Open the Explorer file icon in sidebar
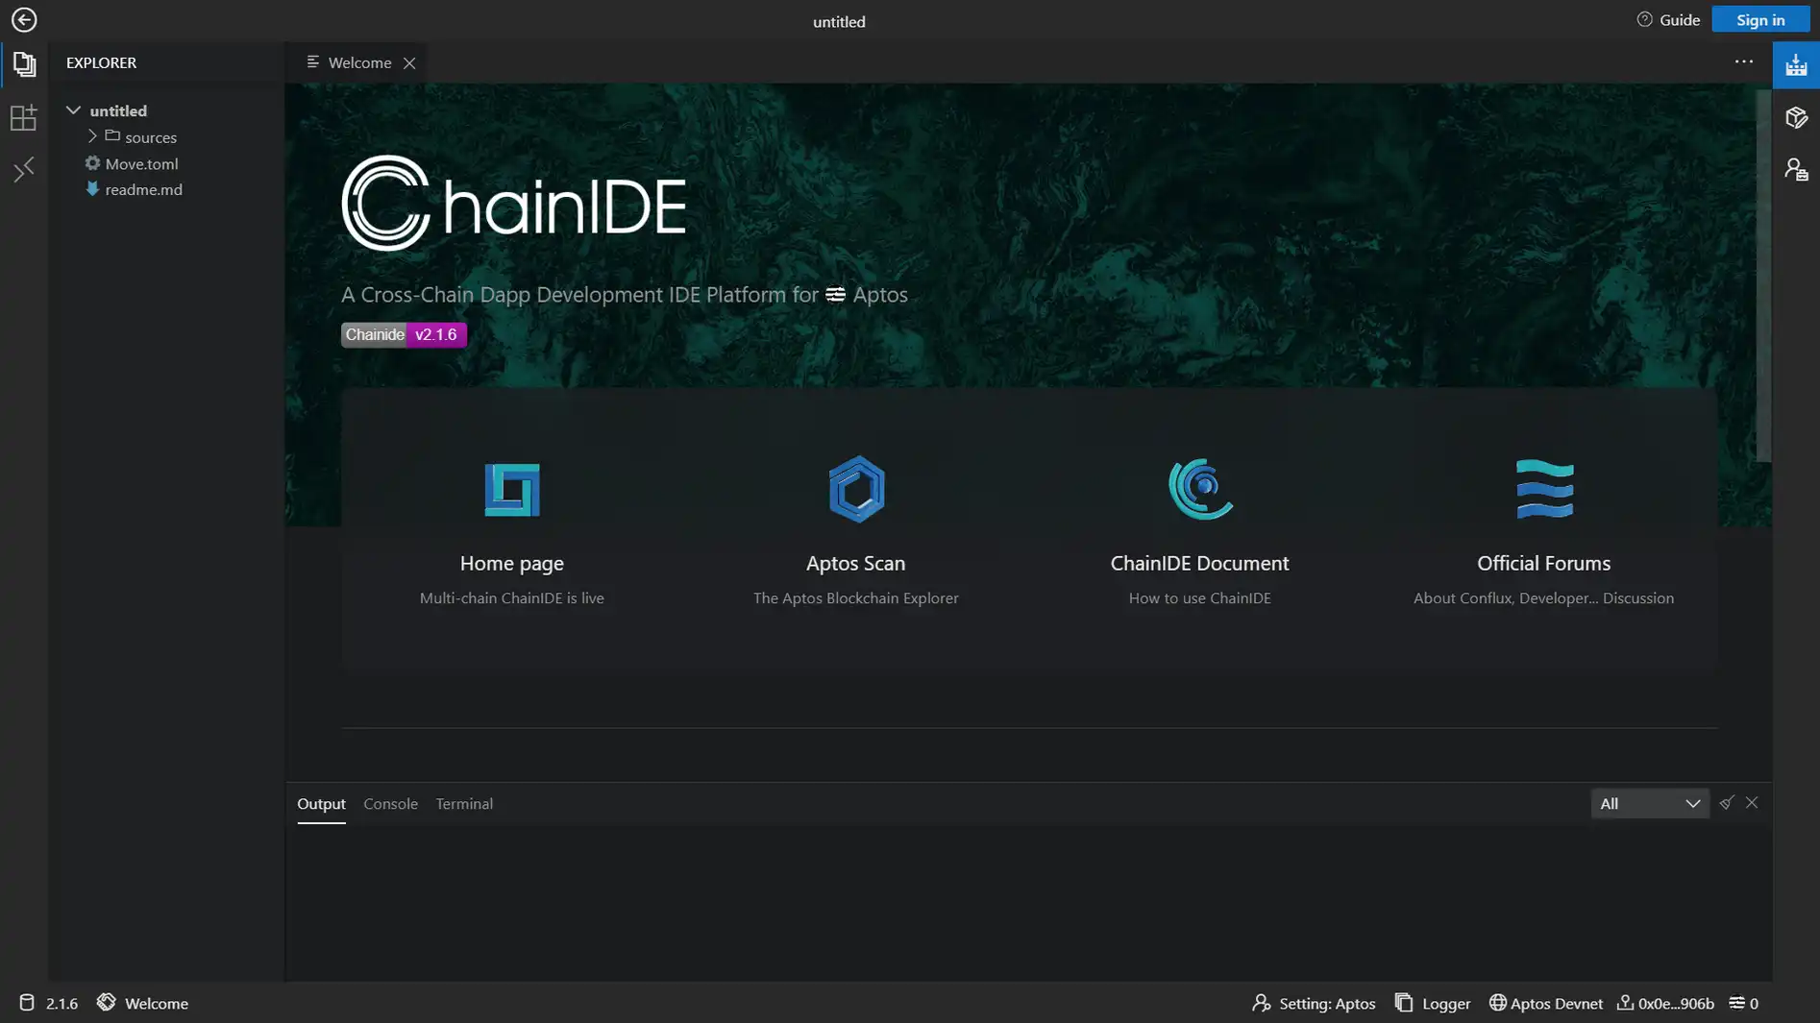This screenshot has width=1820, height=1023. click(24, 64)
